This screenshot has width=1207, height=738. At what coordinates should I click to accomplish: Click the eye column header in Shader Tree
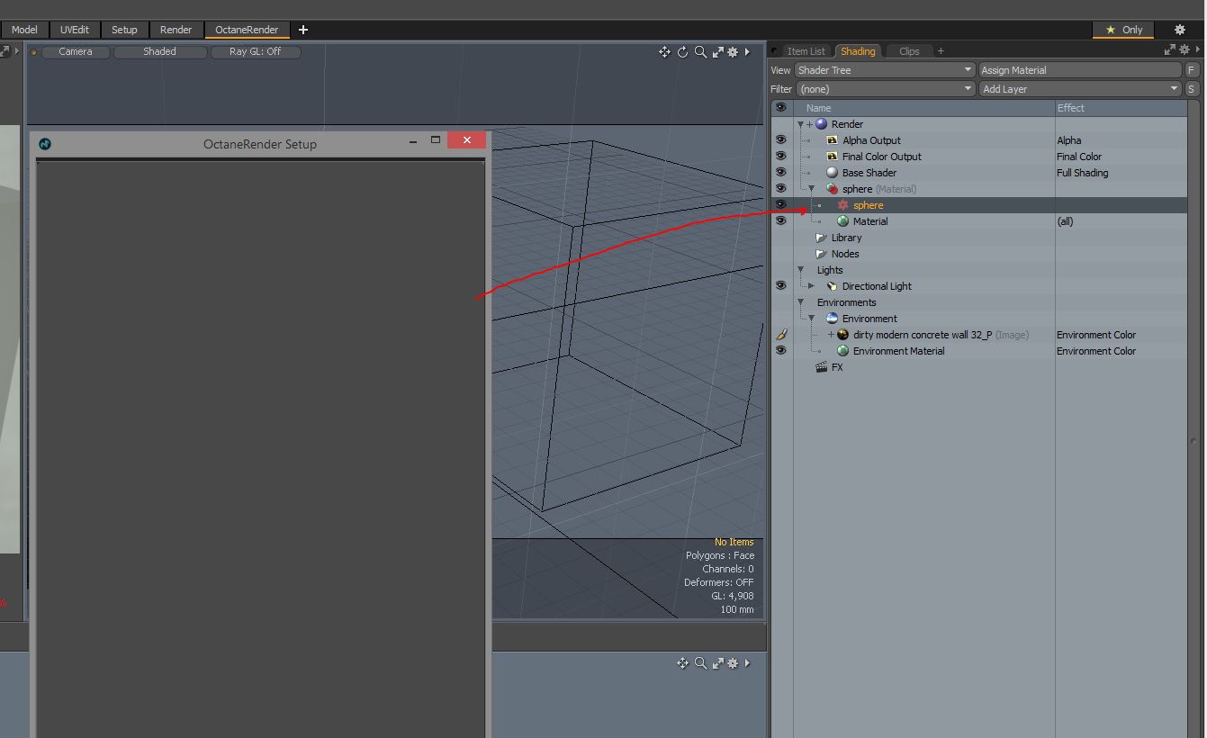click(781, 108)
